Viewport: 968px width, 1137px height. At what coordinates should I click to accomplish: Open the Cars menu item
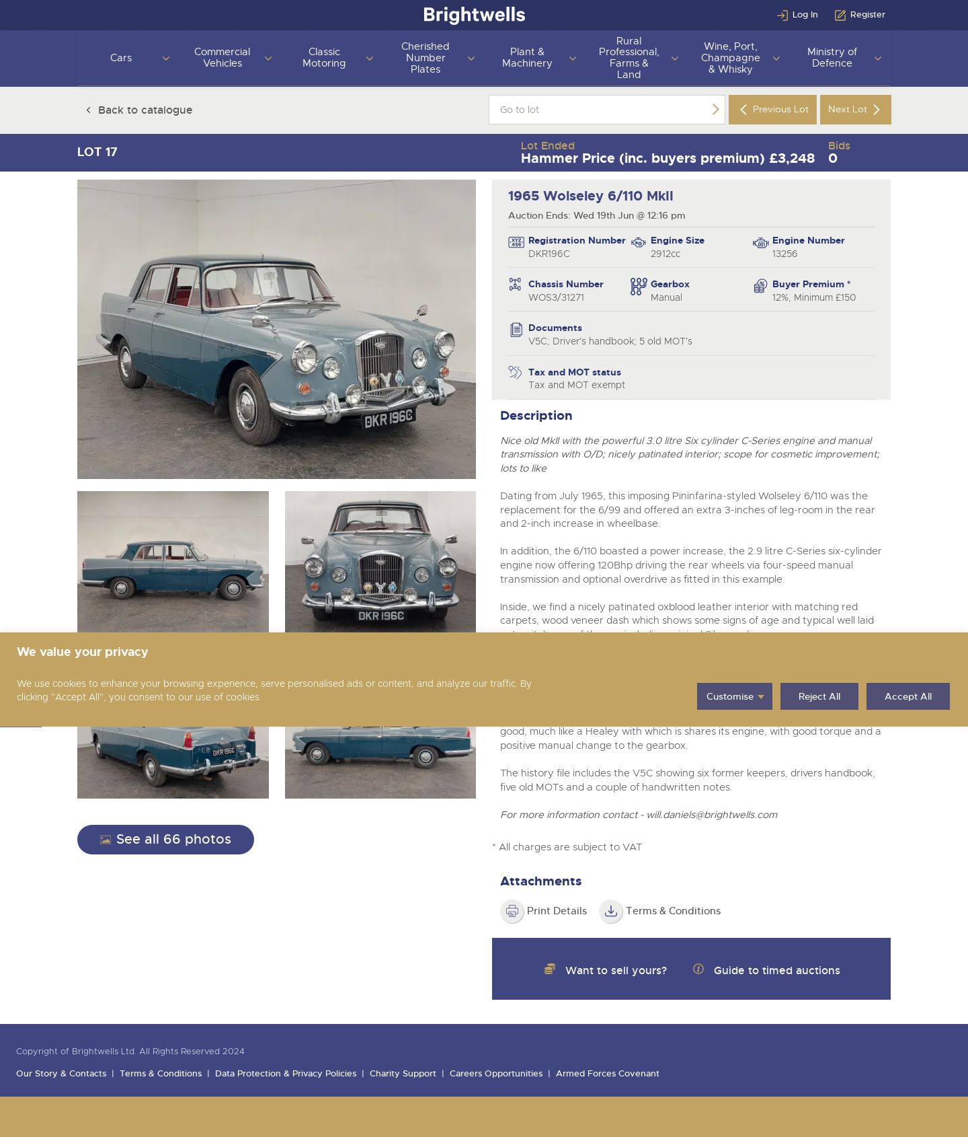coord(121,58)
